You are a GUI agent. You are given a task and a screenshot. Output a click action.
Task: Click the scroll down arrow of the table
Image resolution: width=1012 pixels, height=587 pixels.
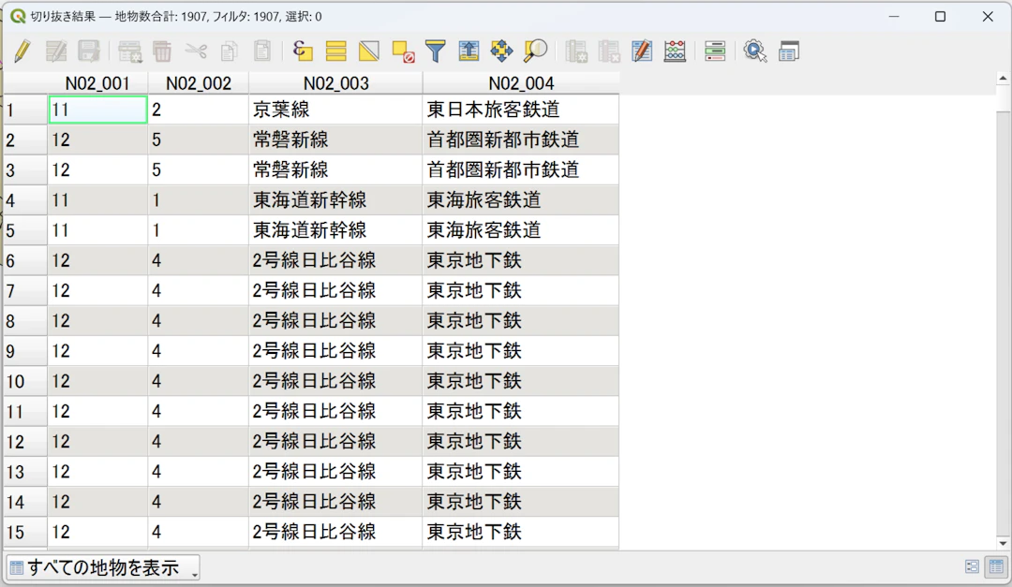click(1003, 543)
